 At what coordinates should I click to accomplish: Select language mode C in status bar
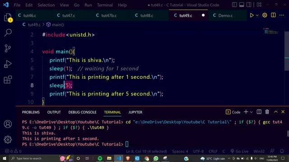click(224, 151)
